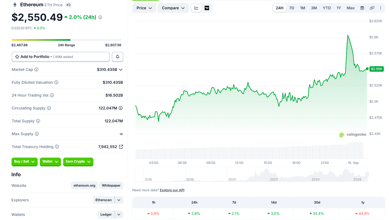Image resolution: width=389 pixels, height=220 pixels.
Task: Select the 1M time range tab
Action: (302, 8)
